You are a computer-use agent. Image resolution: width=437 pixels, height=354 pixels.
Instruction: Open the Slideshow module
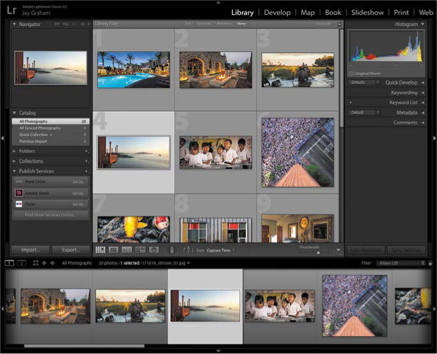click(367, 12)
